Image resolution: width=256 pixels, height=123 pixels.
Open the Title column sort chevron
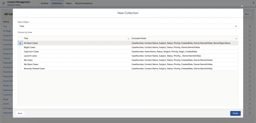click(129, 39)
